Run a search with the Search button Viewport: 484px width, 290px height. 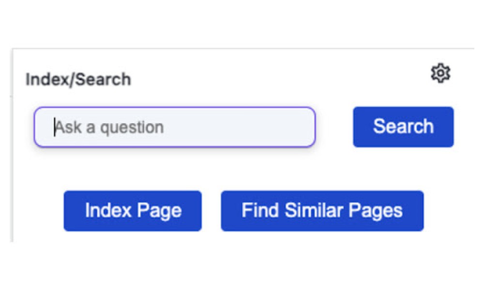pos(404,127)
